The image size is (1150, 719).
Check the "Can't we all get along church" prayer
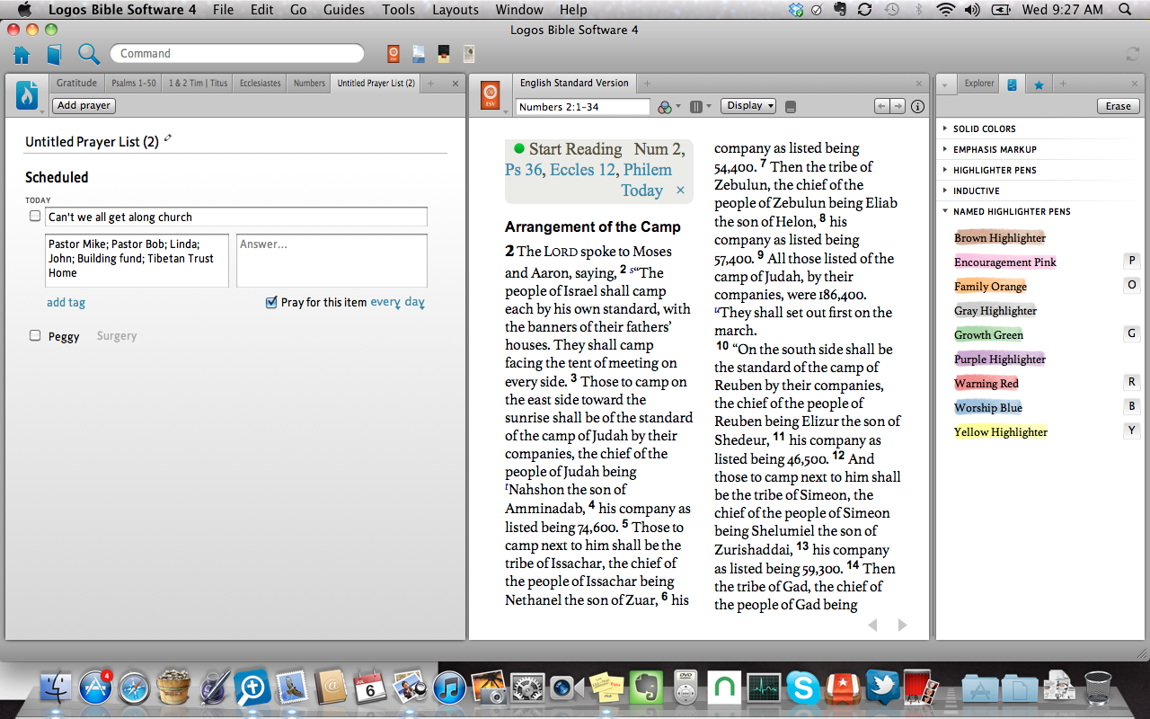pyautogui.click(x=35, y=216)
